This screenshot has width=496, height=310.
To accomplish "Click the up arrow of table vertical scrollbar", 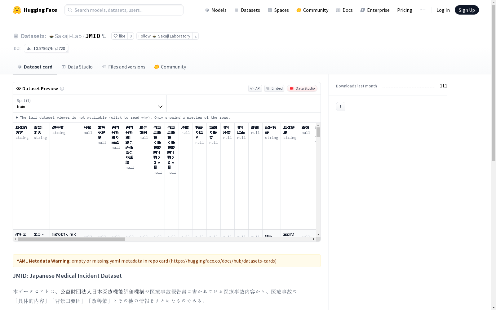I will (318, 125).
